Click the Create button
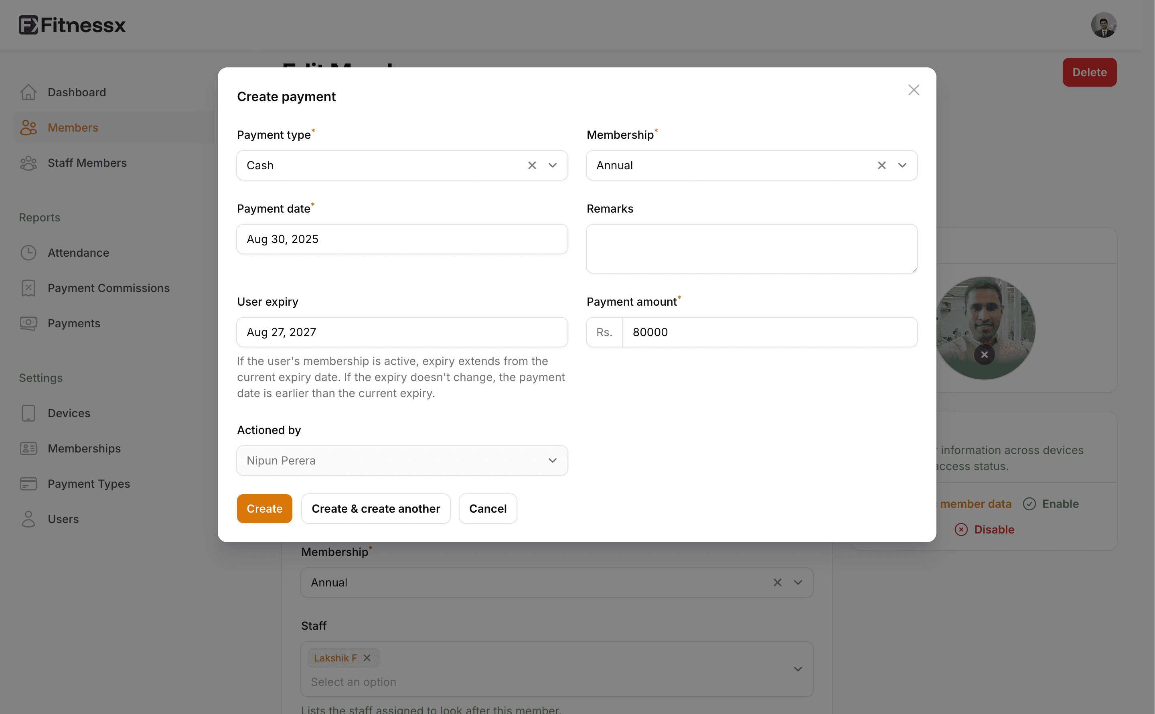The image size is (1155, 714). [x=264, y=509]
